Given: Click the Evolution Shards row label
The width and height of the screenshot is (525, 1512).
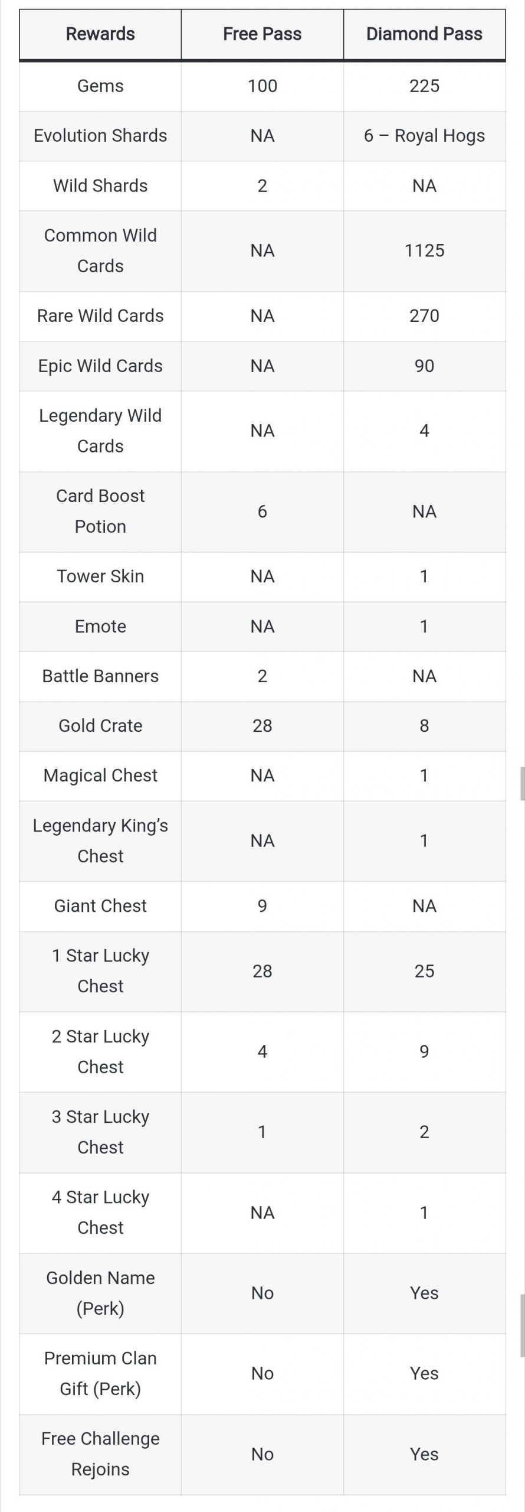Looking at the screenshot, I should pos(100,136).
